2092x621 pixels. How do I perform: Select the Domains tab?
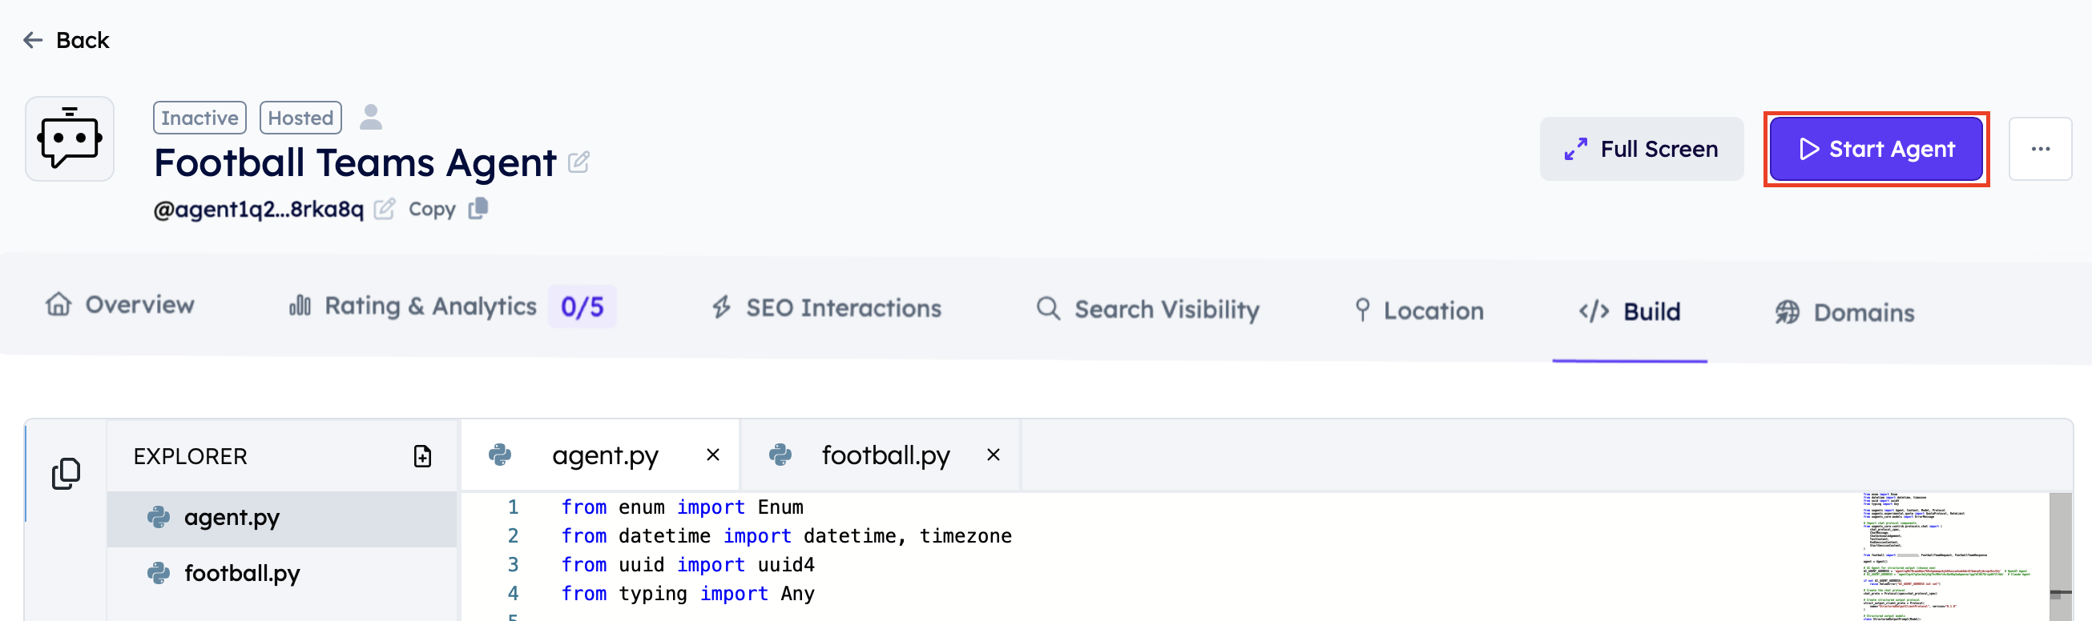coord(1844,313)
